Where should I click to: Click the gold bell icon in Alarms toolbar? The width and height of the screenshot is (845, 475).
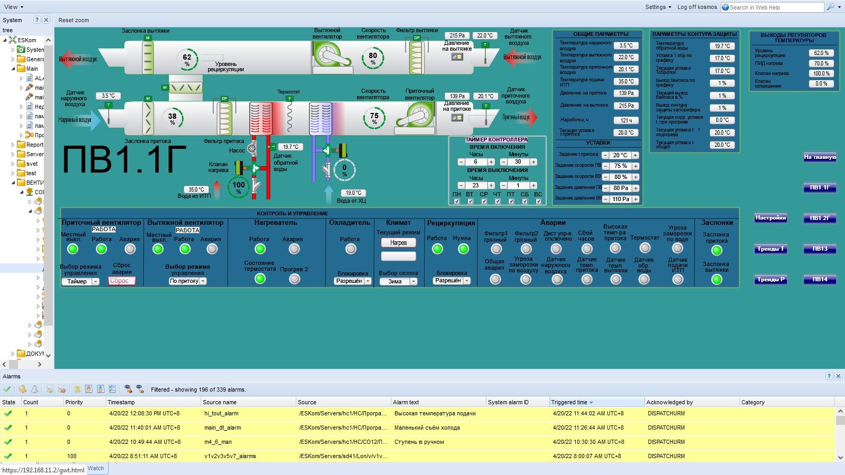(x=23, y=389)
